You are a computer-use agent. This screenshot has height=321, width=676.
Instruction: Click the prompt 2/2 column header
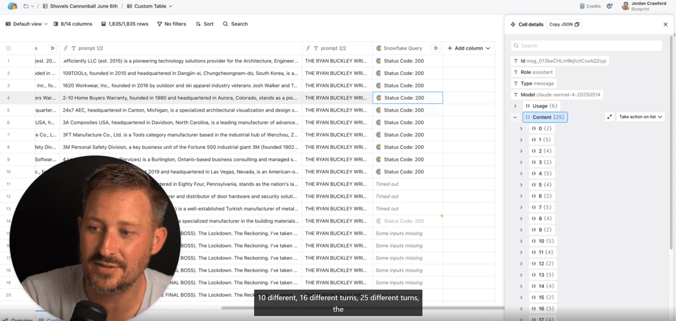(337, 48)
